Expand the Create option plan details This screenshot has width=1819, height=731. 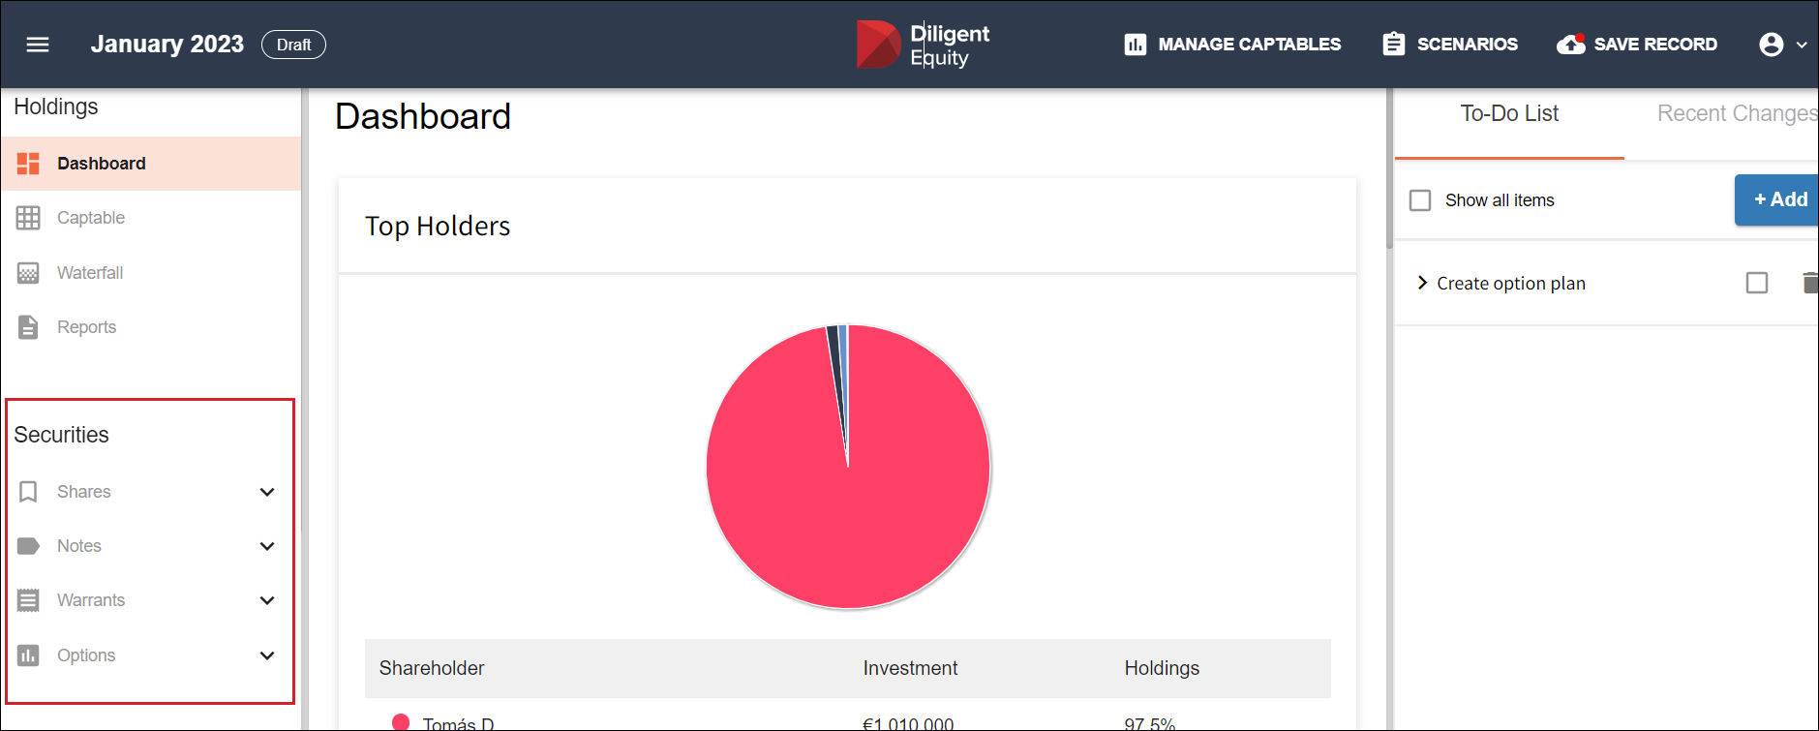[x=1422, y=283]
